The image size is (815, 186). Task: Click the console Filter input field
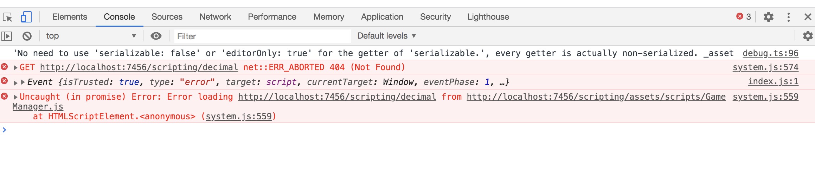click(x=262, y=36)
